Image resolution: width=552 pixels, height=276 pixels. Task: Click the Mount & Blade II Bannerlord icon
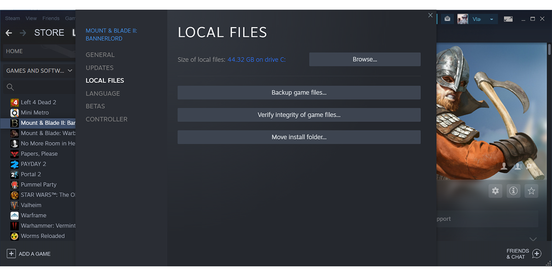pyautogui.click(x=14, y=123)
